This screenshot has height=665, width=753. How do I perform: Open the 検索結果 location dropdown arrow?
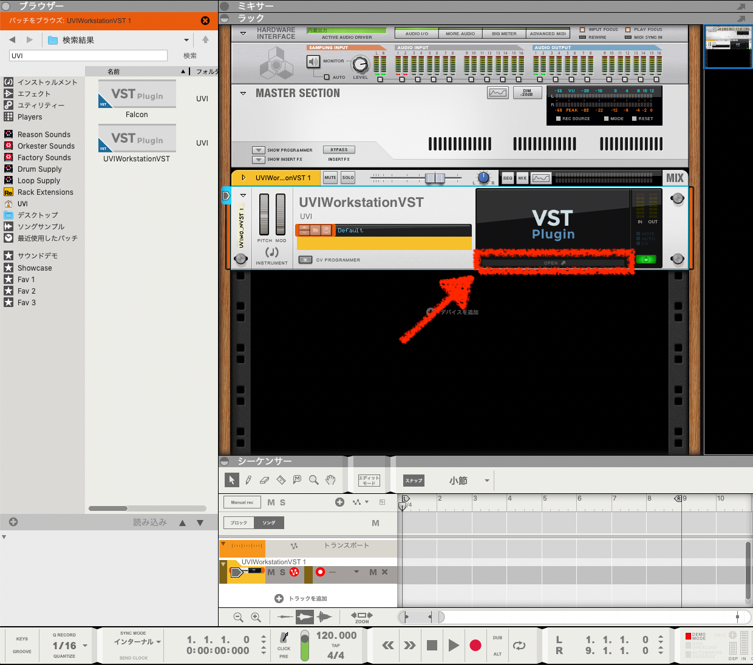pyautogui.click(x=186, y=40)
